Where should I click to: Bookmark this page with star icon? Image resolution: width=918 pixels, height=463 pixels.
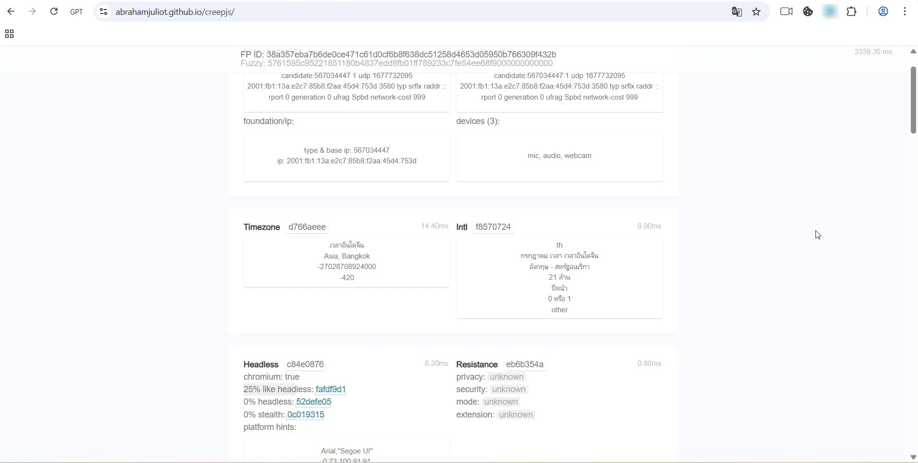pyautogui.click(x=756, y=12)
